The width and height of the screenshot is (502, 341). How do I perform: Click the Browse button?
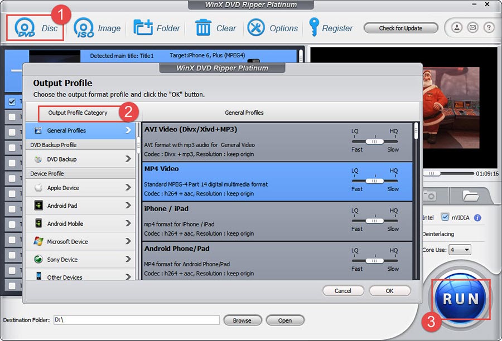(x=243, y=320)
